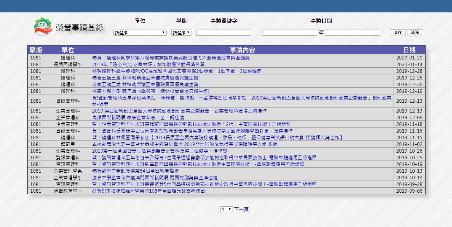Go to next page via 下一頁
452x227 pixels.
(241, 209)
